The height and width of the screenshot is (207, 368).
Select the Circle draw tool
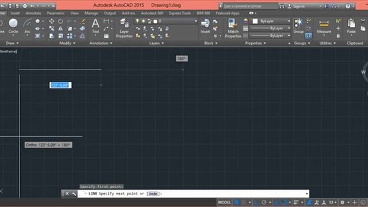pos(13,26)
